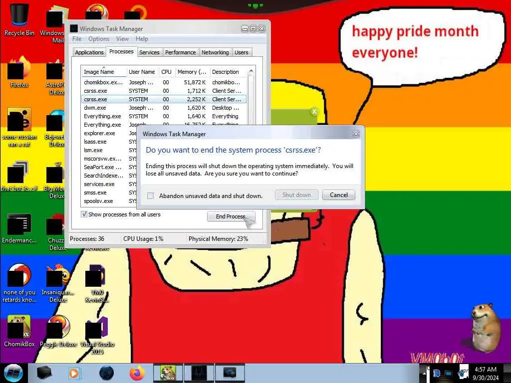Select the spoolsv.exe process

[109, 201]
